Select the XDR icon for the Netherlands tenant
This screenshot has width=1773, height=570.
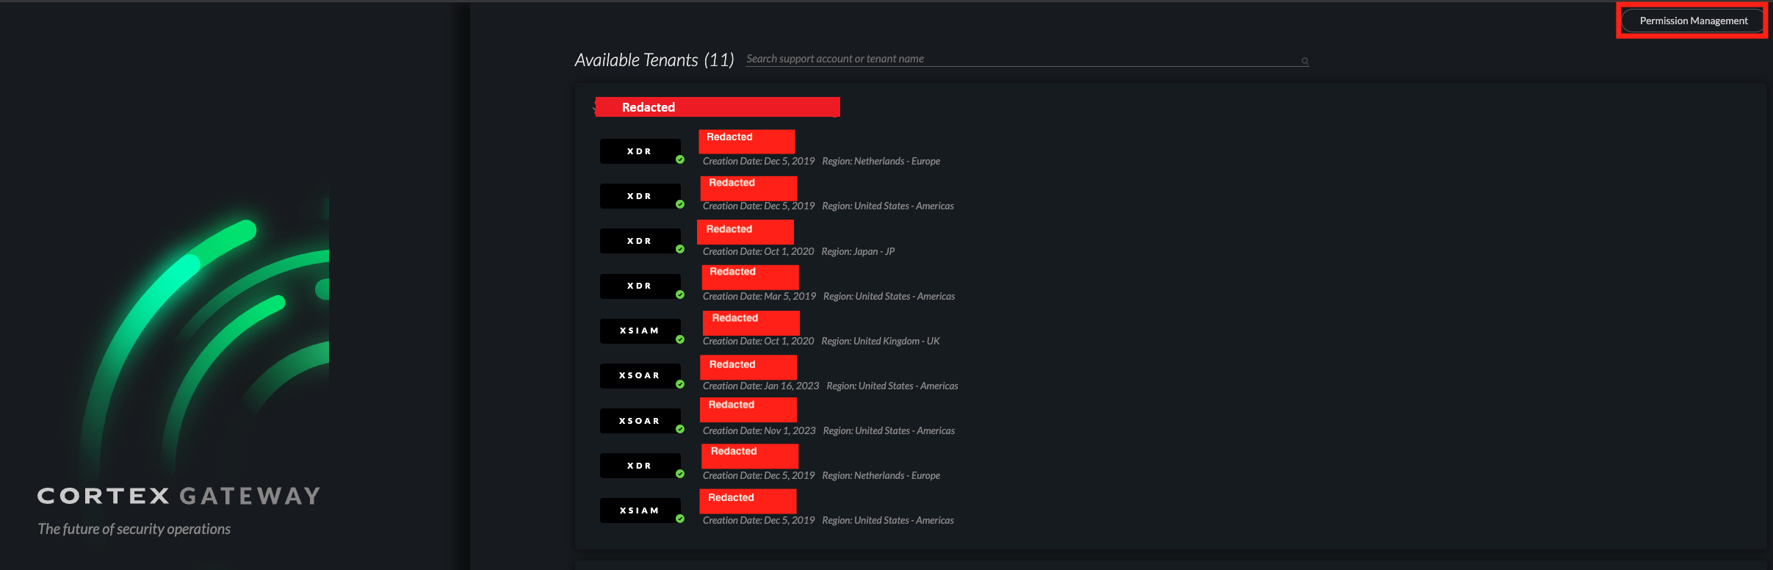coord(640,151)
